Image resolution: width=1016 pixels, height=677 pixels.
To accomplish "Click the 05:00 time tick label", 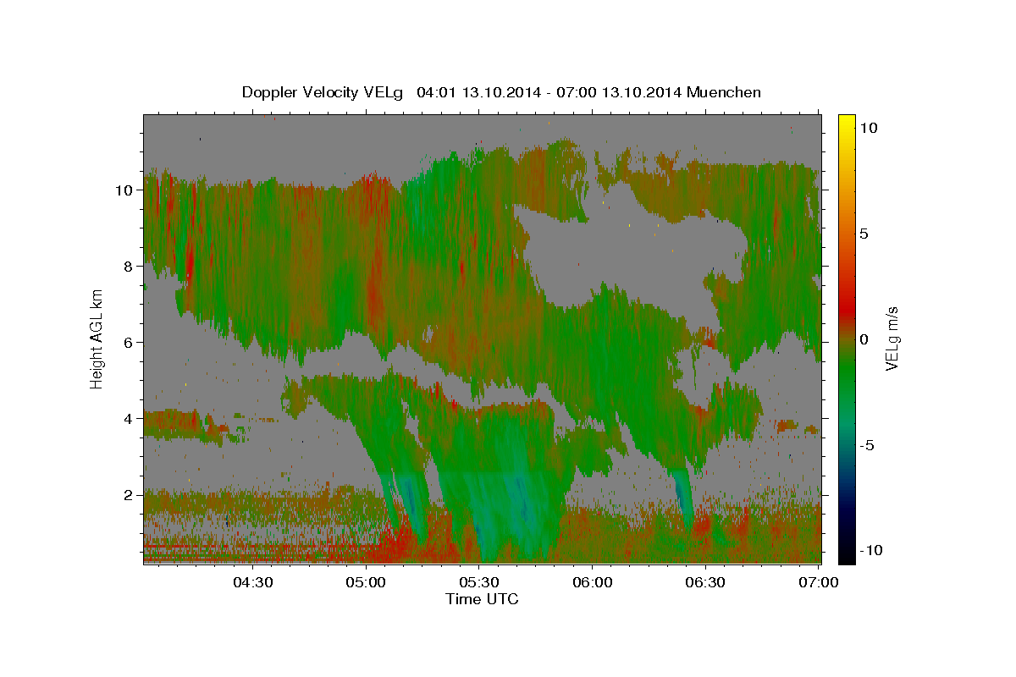I will [367, 582].
